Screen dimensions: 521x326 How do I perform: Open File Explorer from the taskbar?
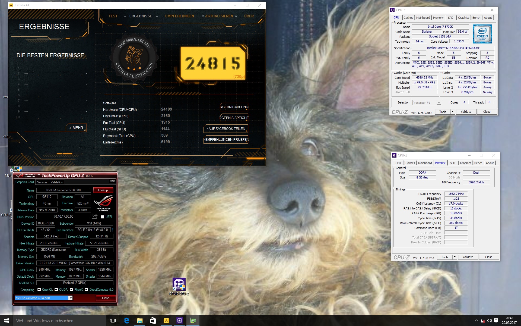click(x=139, y=321)
